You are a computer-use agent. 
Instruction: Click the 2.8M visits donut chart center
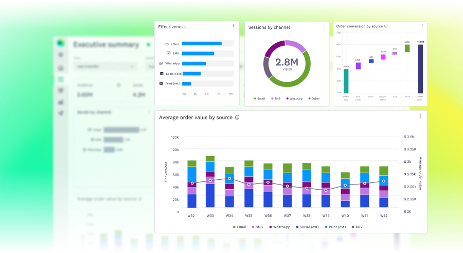(x=287, y=63)
